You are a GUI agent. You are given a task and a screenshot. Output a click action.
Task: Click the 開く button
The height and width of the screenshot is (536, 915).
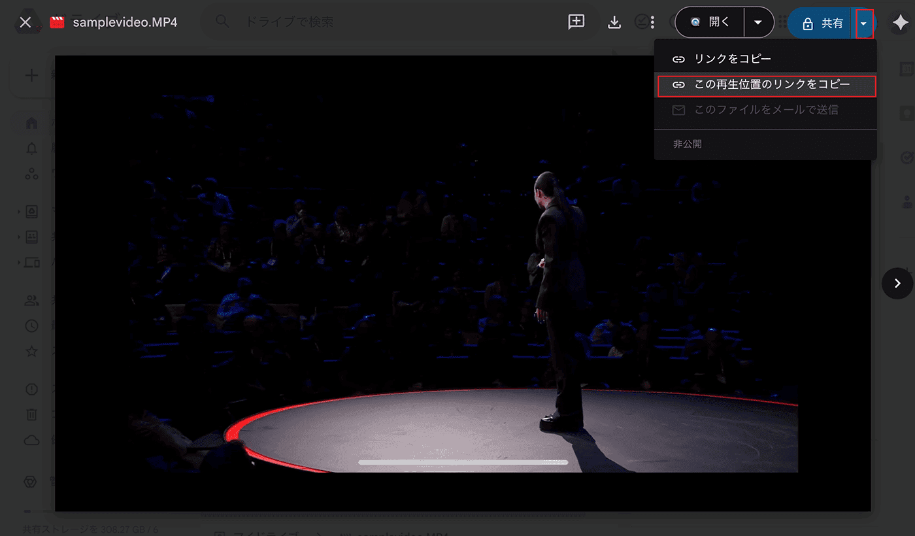click(710, 22)
